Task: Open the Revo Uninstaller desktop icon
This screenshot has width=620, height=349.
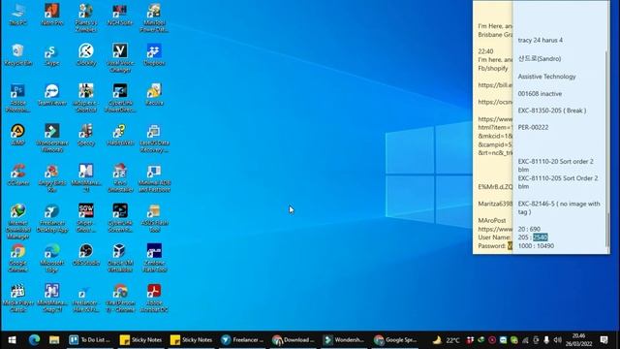Action: point(120,178)
